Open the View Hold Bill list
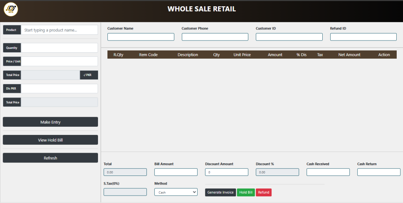The image size is (403, 203). pos(50,140)
